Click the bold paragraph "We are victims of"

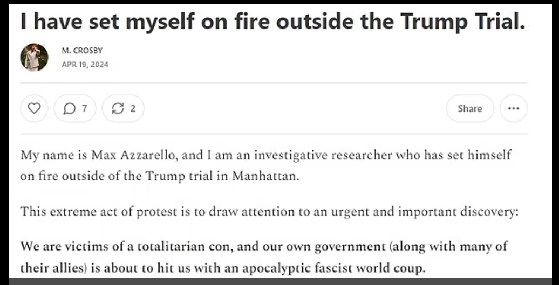tap(264, 256)
